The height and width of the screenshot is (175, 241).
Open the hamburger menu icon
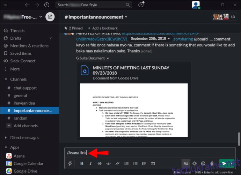coord(6,5)
